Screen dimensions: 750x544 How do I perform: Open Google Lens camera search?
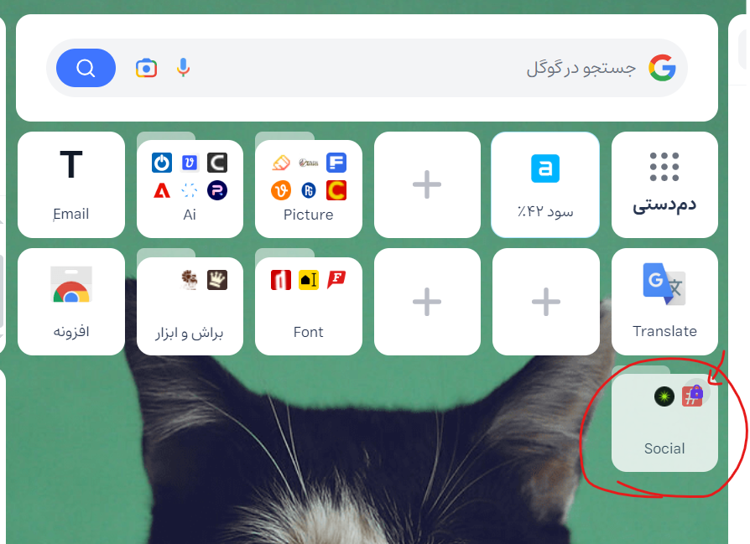tap(146, 69)
